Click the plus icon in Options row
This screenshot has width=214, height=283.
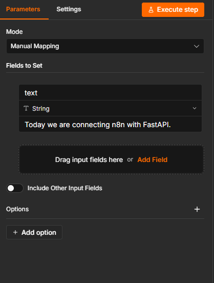pos(197,209)
